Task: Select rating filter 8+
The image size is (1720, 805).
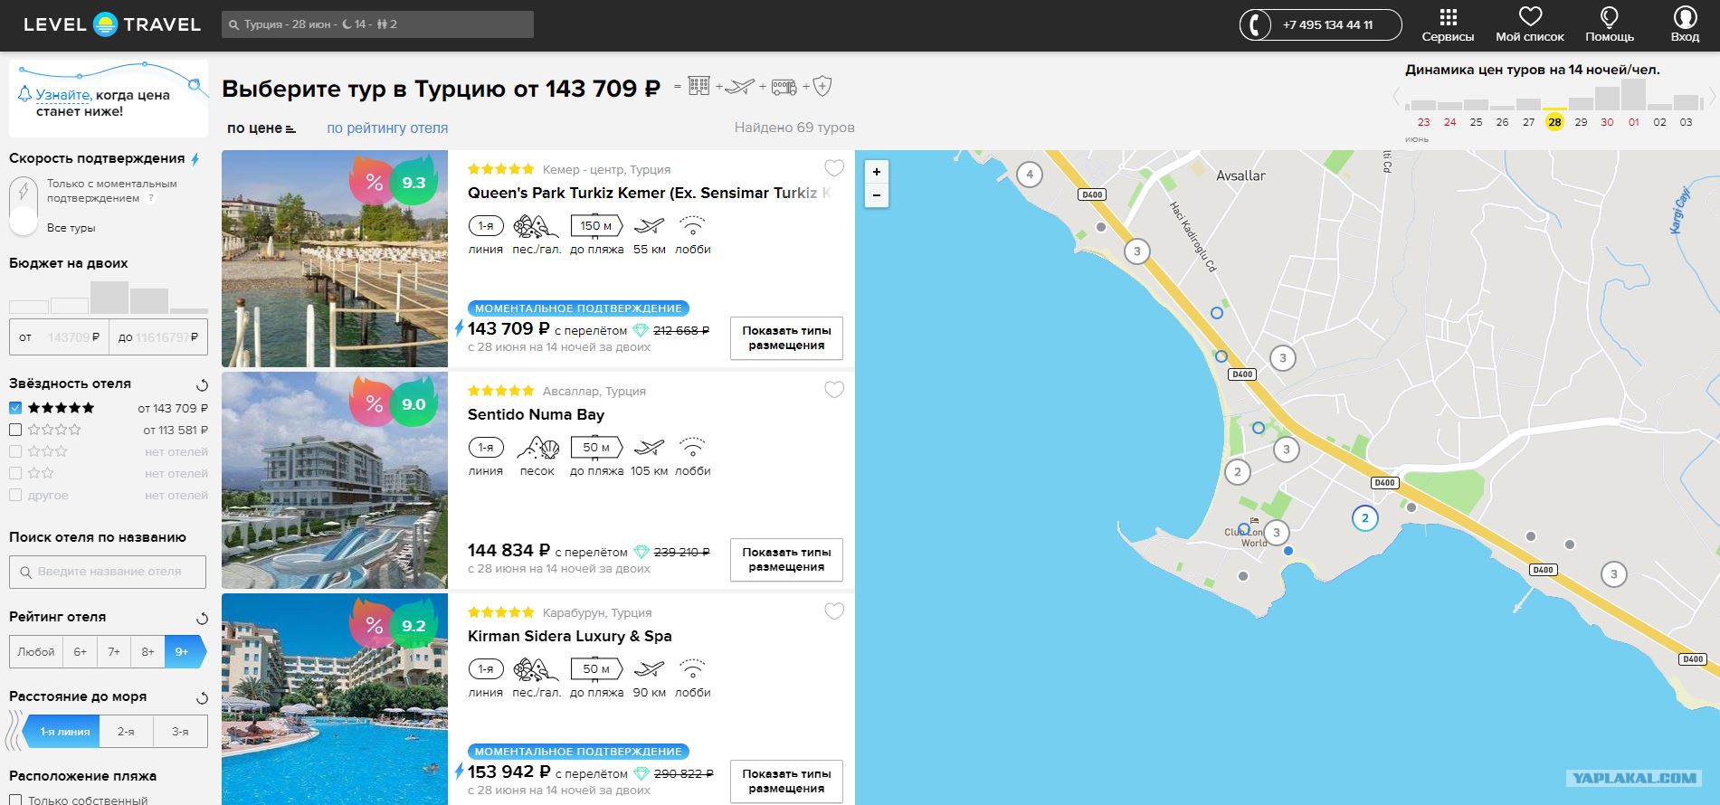Action: tap(147, 651)
